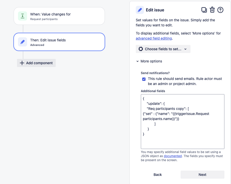Screen dimensions: 231x184
Task: Open the documented JSON link
Action: click(x=173, y=156)
